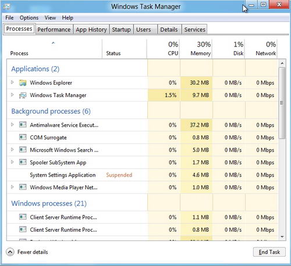Click the 1.0 MB memory value
Image resolution: width=291 pixels, height=266 pixels.
point(201,188)
